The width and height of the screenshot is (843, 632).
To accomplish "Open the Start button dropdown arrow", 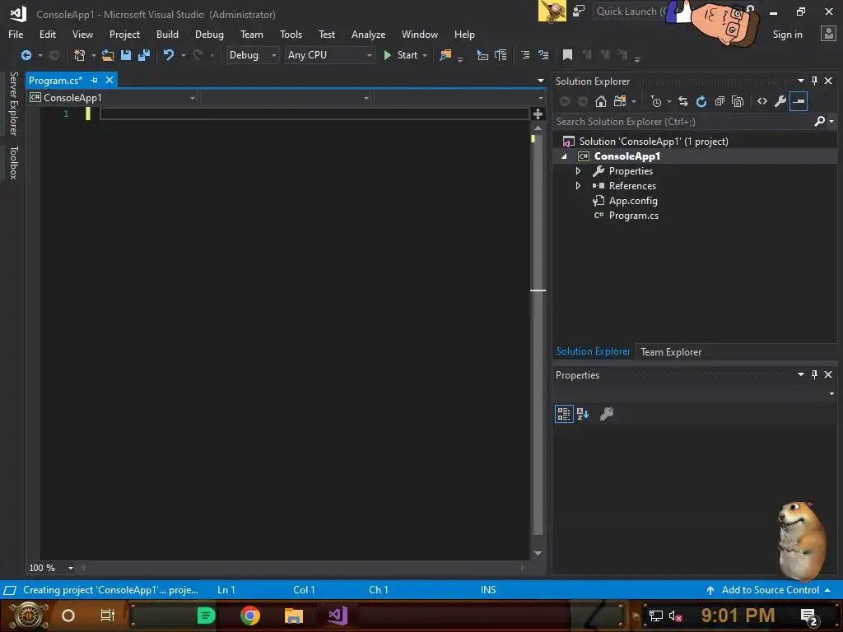I will [425, 55].
